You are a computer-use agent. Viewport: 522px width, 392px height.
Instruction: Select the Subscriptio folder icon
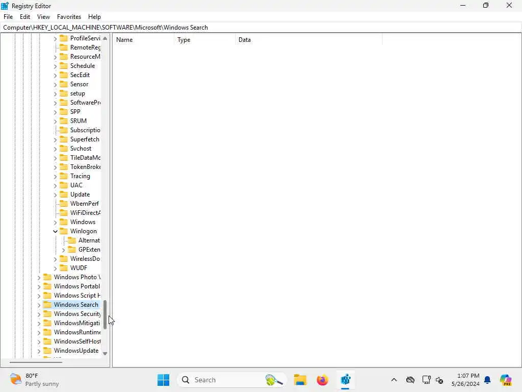64,130
